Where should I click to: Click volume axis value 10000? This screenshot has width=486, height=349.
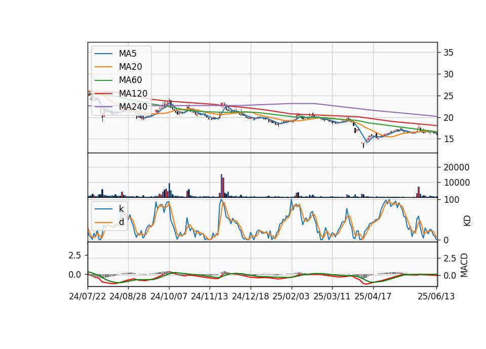[x=457, y=183]
